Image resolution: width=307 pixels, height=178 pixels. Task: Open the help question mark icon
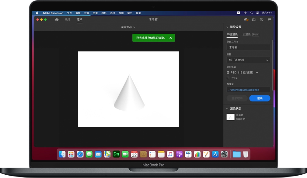[x=262, y=19]
